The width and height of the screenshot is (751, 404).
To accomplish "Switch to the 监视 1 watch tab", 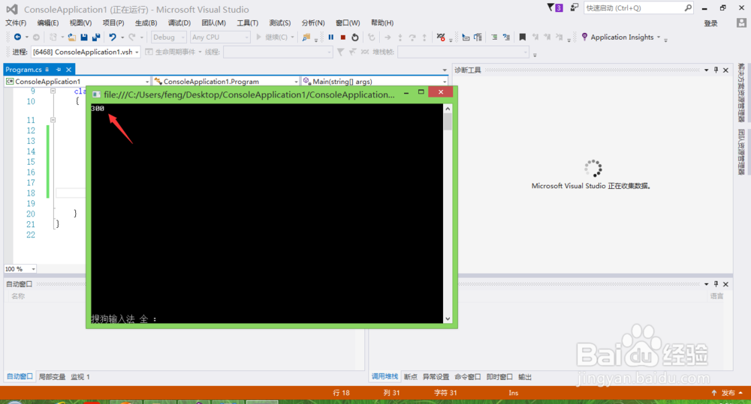I will click(80, 377).
